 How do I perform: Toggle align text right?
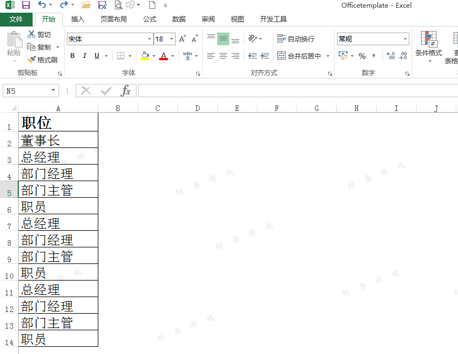(235, 55)
